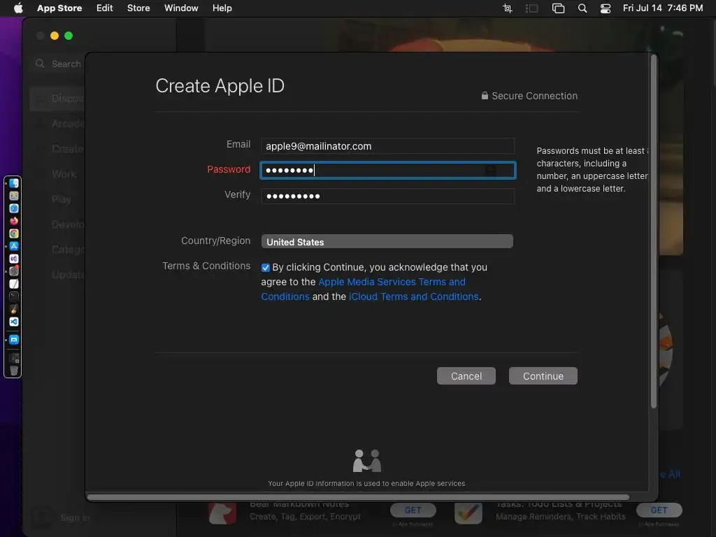Viewport: 716px width, 537px height.
Task: Click Sign In at sidebar bottom
Action: (x=75, y=517)
